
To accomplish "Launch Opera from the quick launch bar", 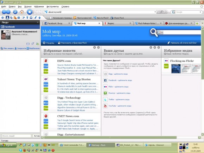I will (x=53, y=150).
